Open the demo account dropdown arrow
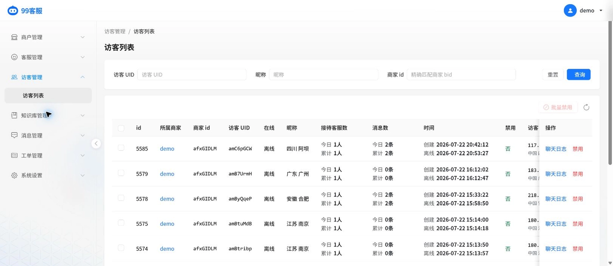613x266 pixels. 601,11
